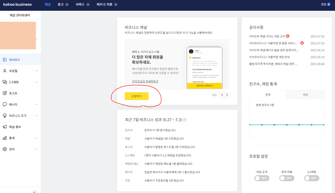Toggle the 1:1채팅 profile setting switch
Screen dimensions: 335x193
point(312,178)
